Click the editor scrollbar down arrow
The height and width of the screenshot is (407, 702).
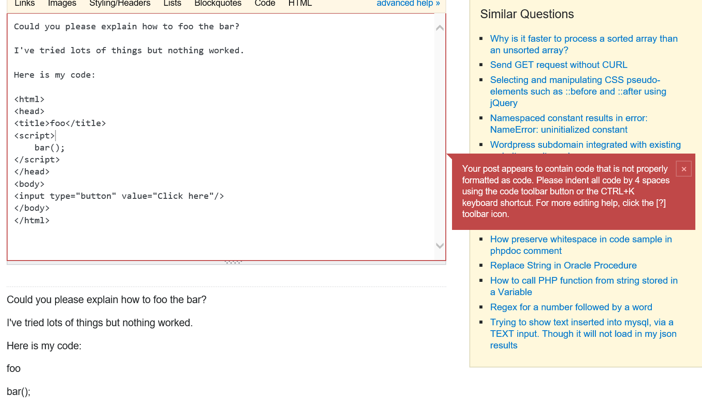pyautogui.click(x=440, y=245)
